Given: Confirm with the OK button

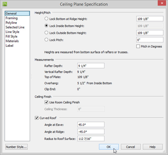Looking at the screenshot, I should pos(109,147).
